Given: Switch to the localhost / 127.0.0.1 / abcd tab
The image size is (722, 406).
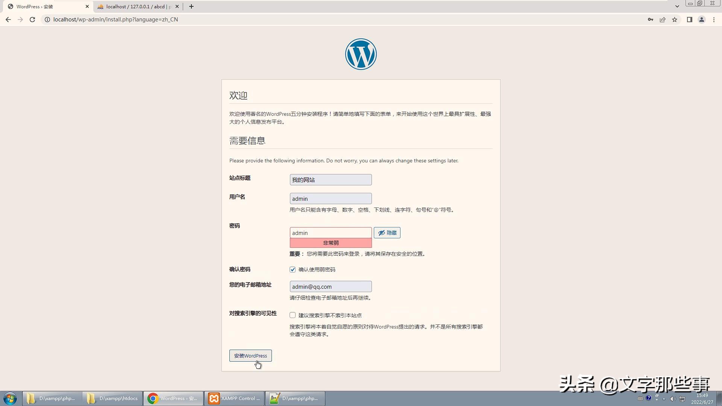Looking at the screenshot, I should [137, 6].
